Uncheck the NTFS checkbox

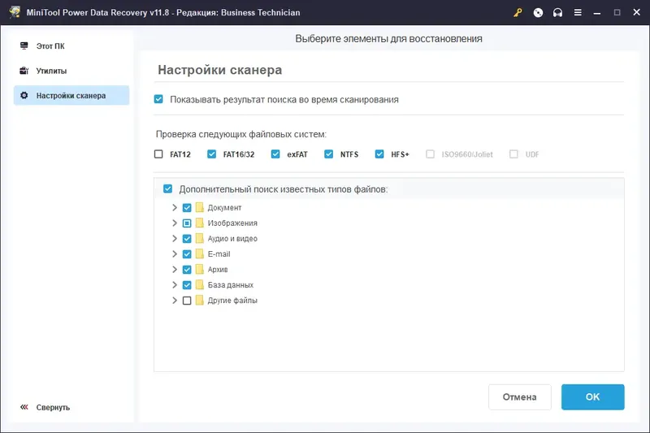coord(328,154)
